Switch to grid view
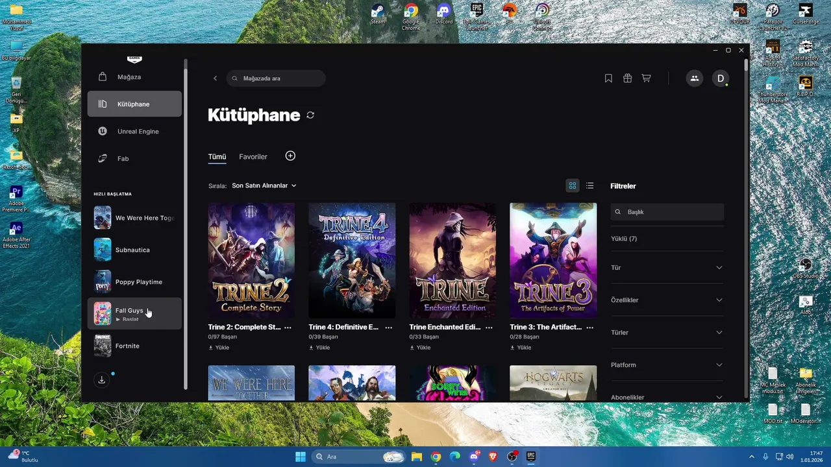This screenshot has width=831, height=467. tap(573, 186)
